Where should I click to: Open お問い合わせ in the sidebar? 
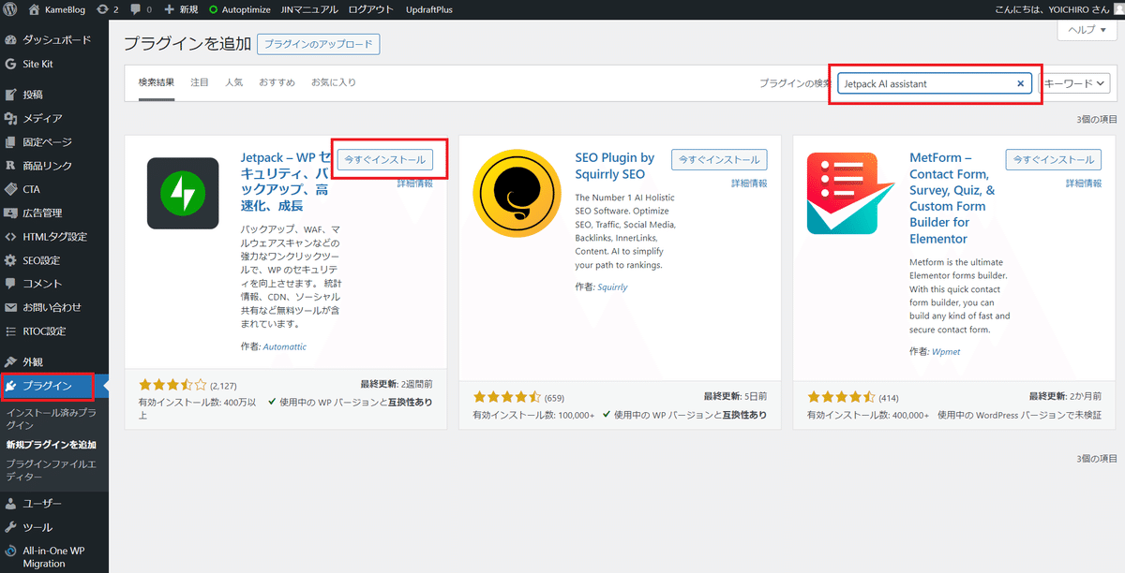tap(54, 307)
